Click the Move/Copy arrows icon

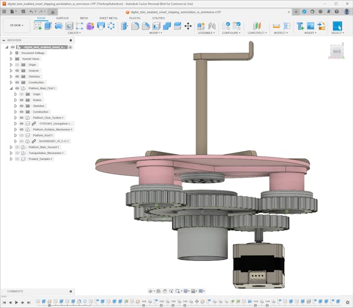[x=188, y=26]
